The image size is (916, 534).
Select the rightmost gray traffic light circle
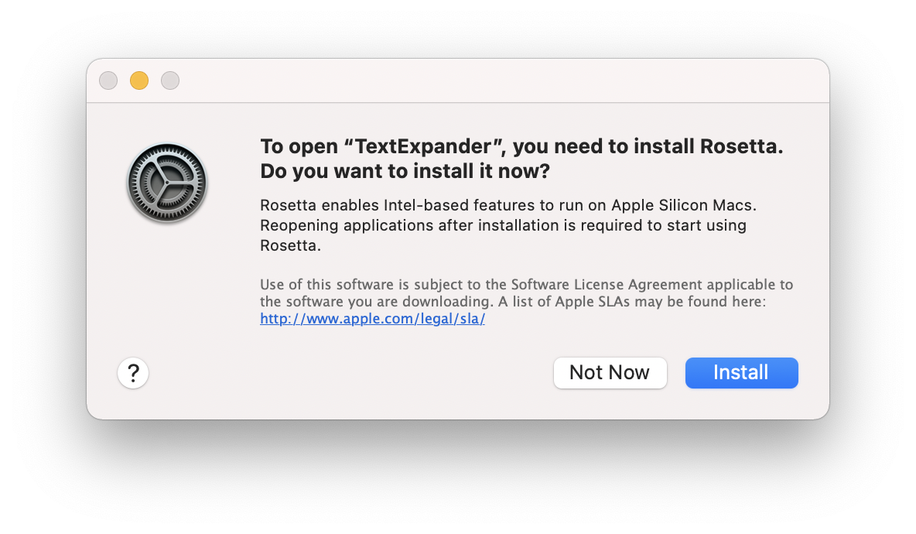tap(169, 80)
